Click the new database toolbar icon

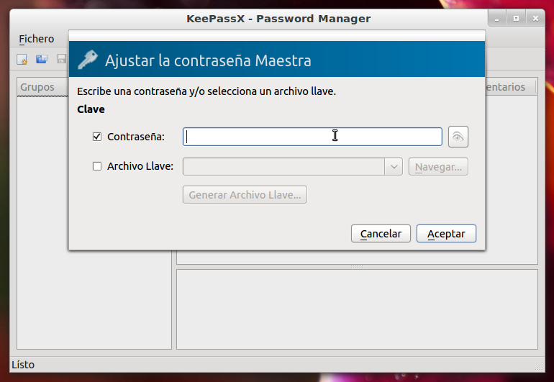pos(22,59)
